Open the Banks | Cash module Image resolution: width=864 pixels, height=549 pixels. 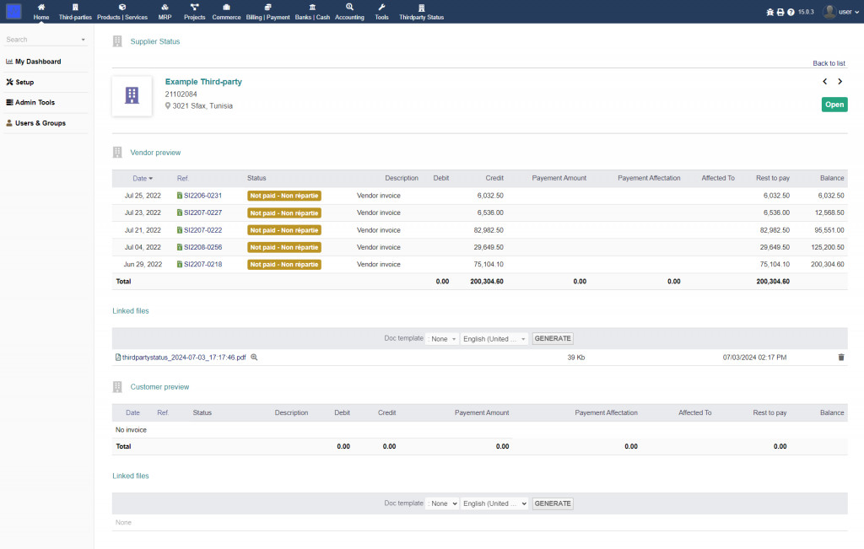pos(312,11)
